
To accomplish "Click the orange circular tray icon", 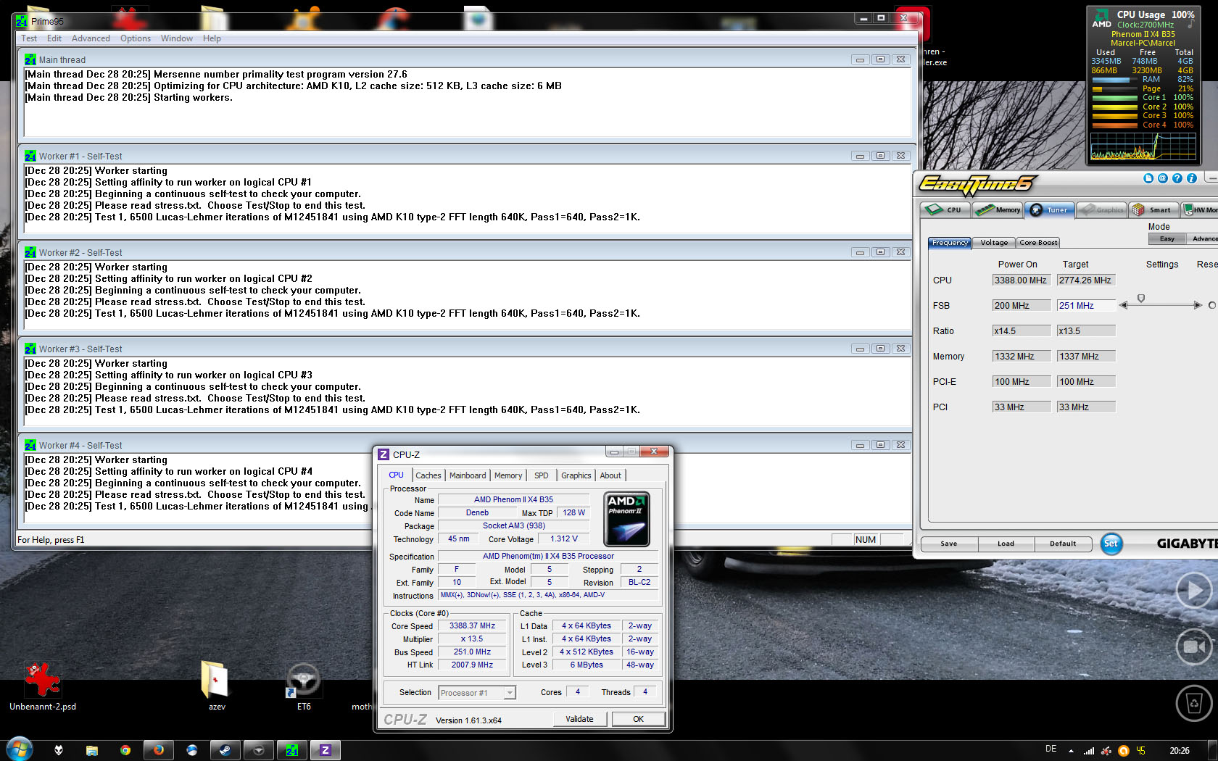I will 1124,751.
